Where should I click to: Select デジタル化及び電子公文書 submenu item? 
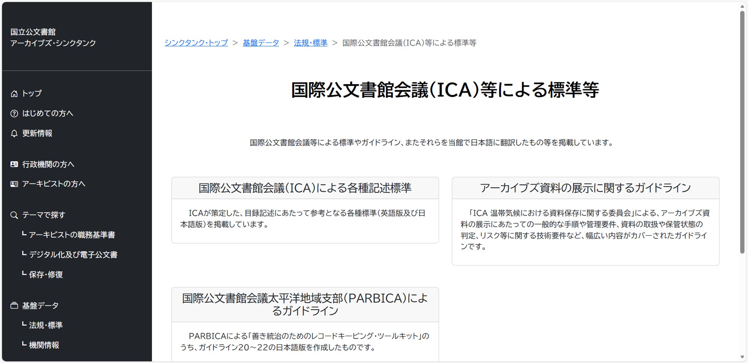click(73, 255)
